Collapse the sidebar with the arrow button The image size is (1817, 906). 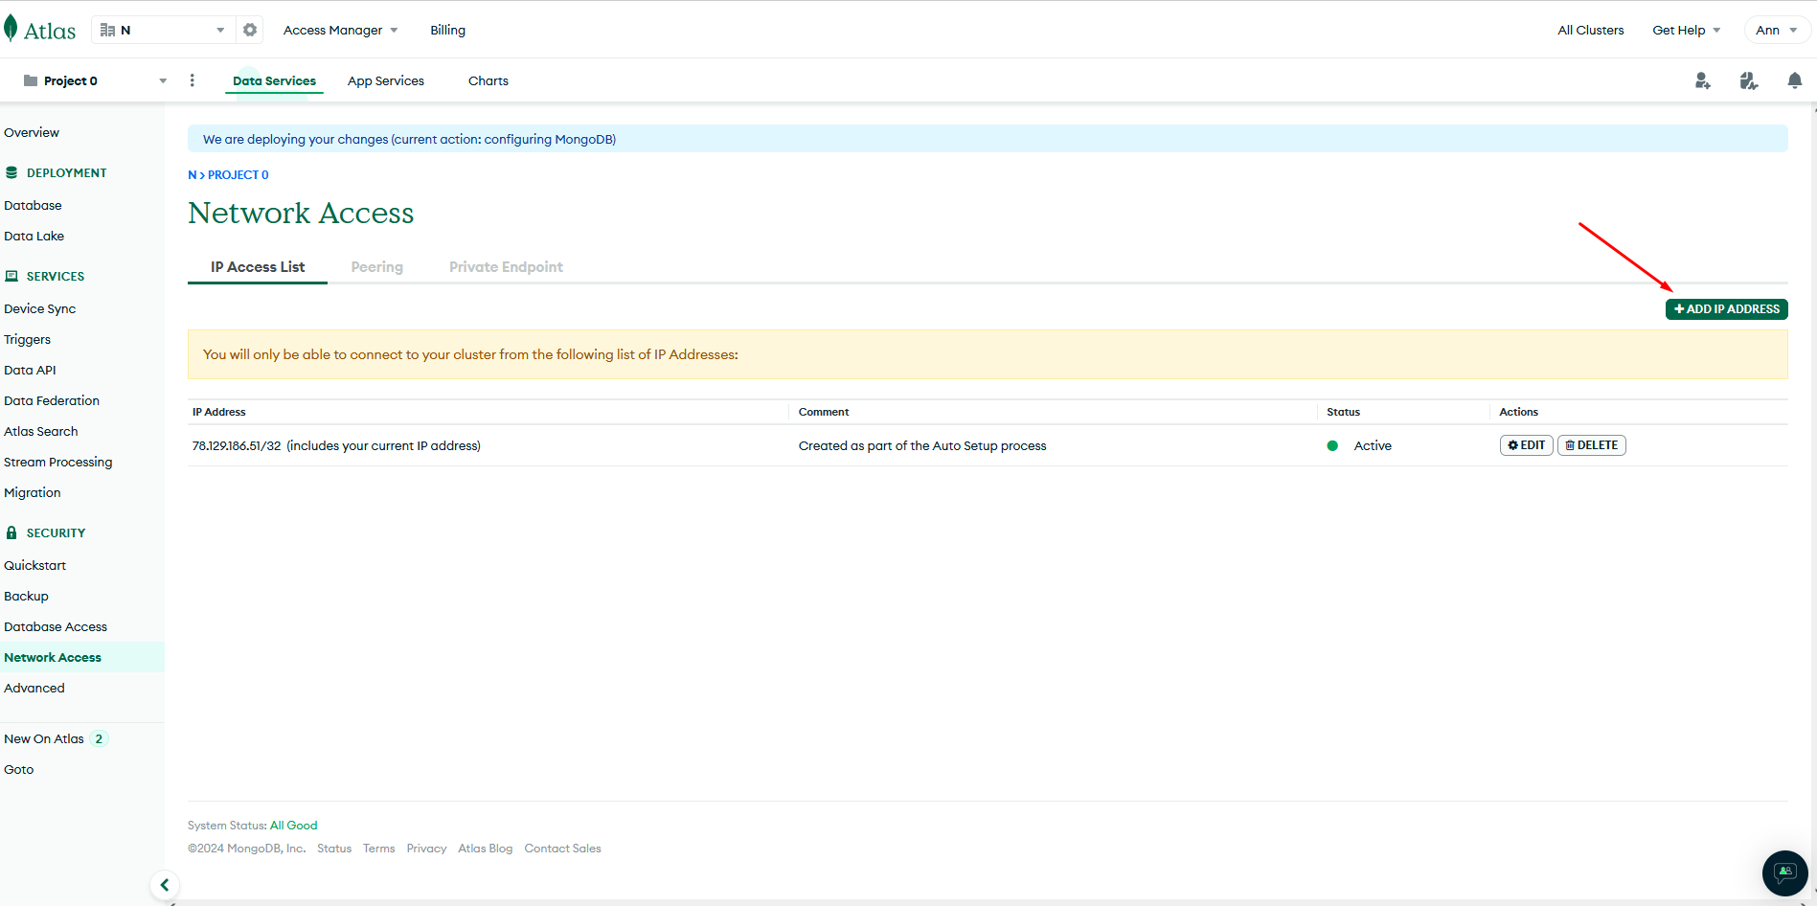coord(165,885)
